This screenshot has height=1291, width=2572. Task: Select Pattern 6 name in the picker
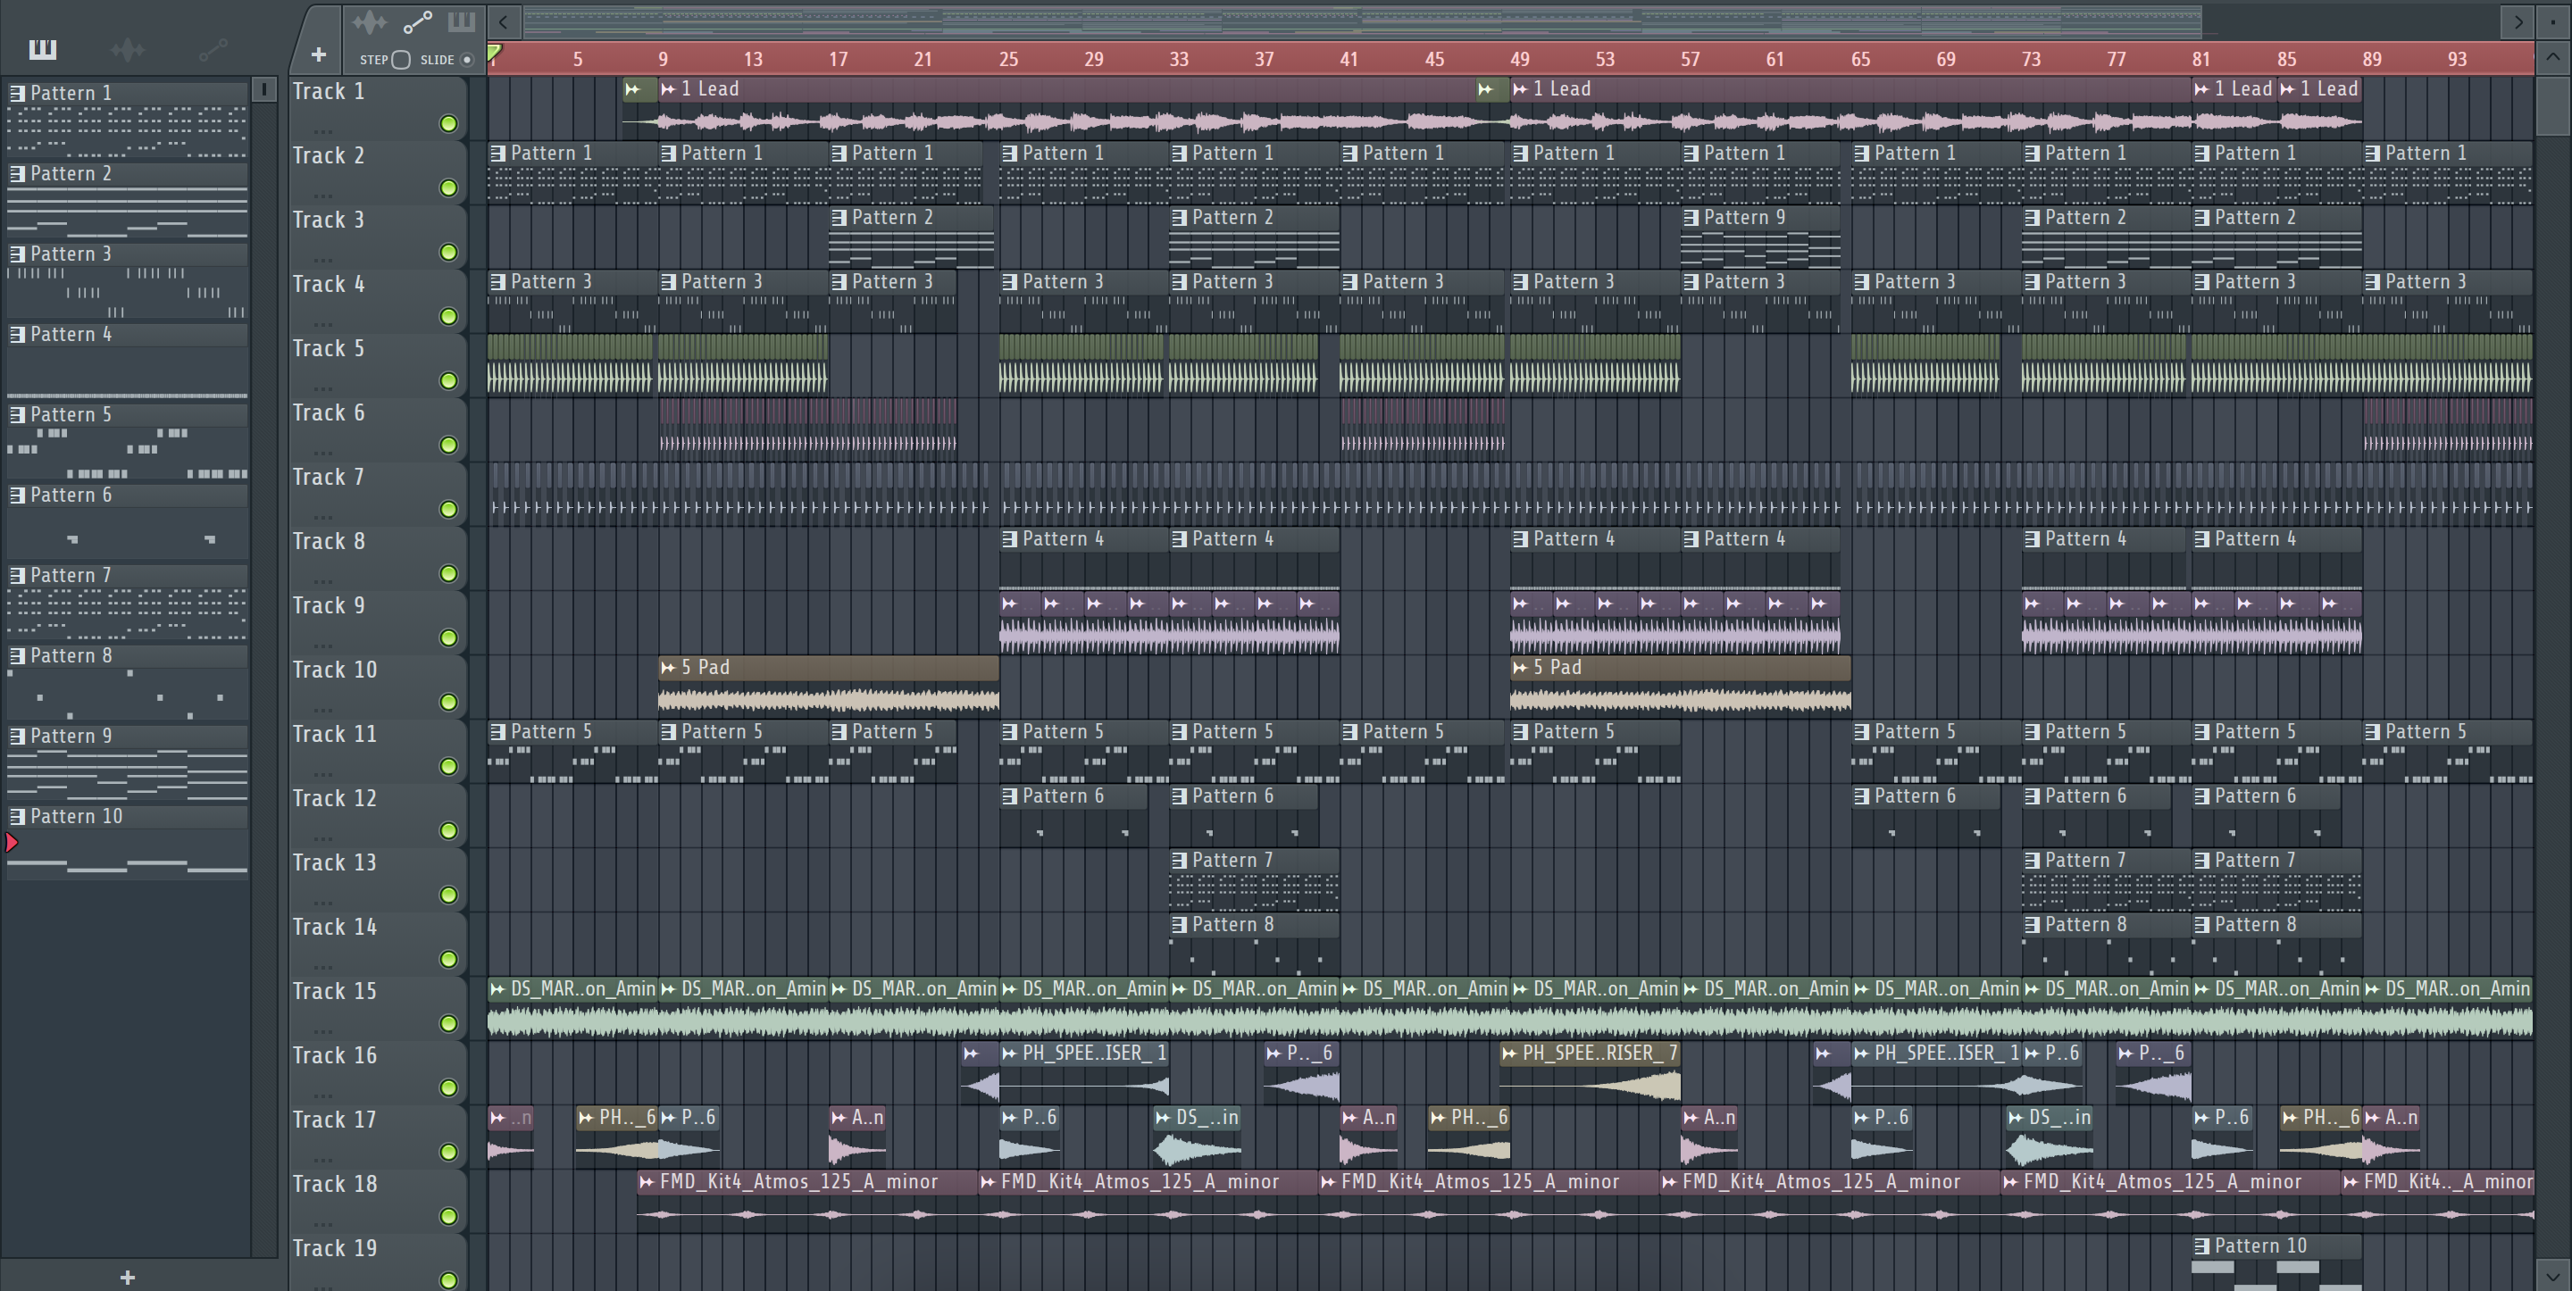71,496
